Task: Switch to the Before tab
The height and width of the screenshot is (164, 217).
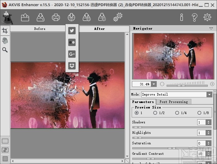Action: 40,29
